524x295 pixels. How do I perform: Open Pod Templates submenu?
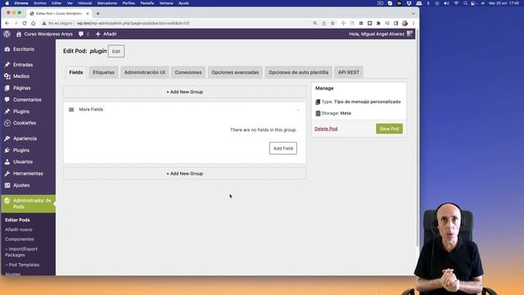pos(22,265)
